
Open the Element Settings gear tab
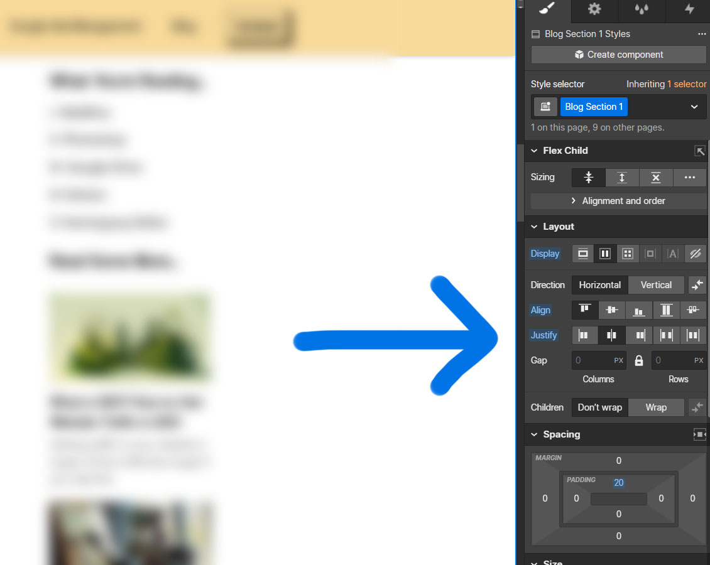click(594, 9)
